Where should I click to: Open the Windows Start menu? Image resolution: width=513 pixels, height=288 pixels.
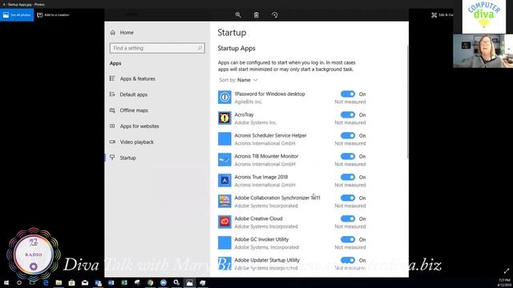pyautogui.click(x=6, y=282)
